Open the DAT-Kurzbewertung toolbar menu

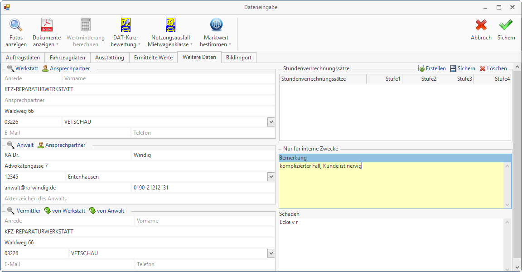[x=126, y=33]
